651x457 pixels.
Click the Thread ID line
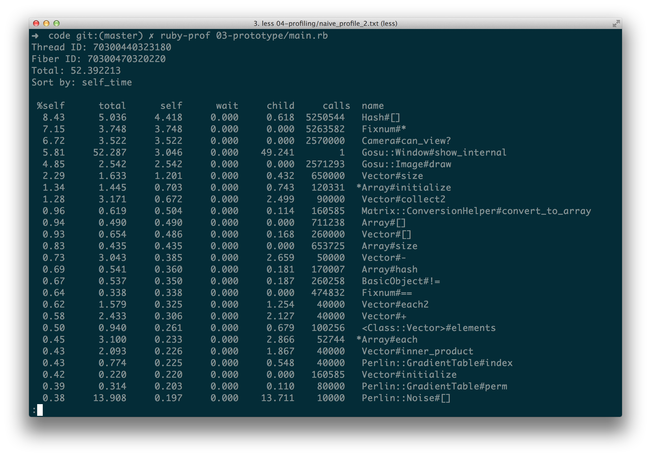(x=102, y=47)
